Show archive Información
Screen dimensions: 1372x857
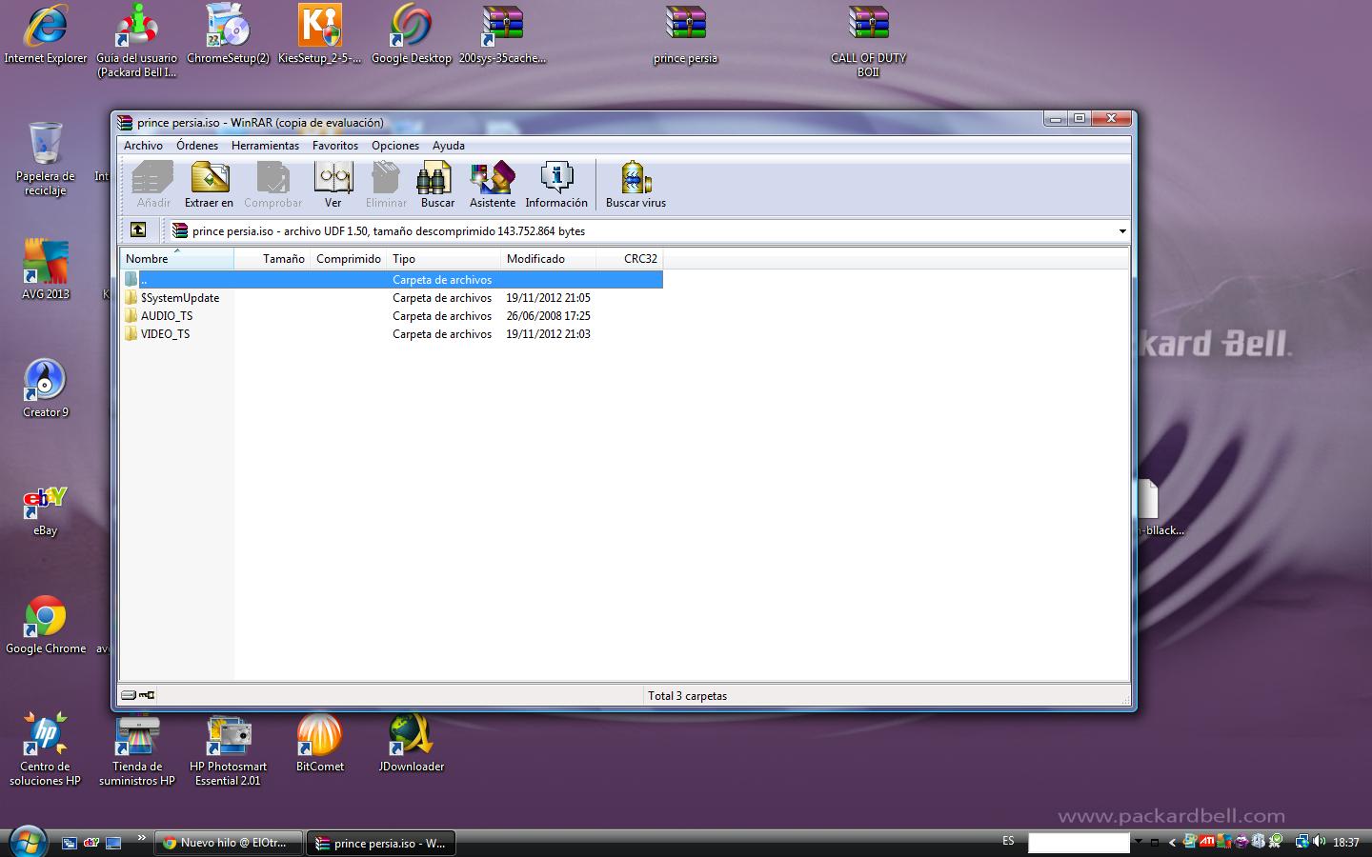click(x=556, y=184)
